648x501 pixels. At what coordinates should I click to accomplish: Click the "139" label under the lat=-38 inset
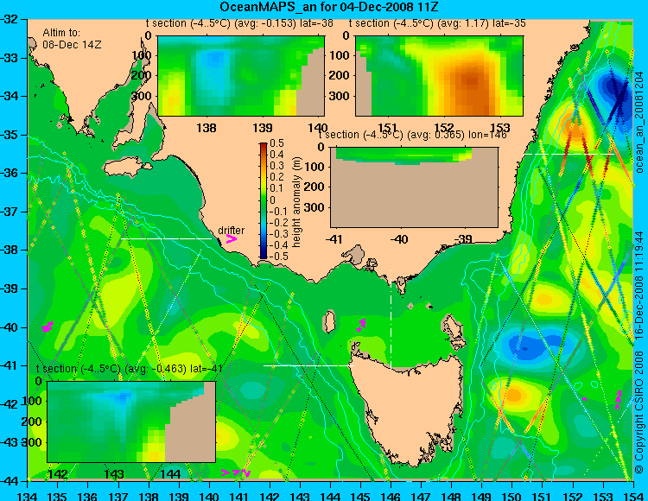(263, 127)
